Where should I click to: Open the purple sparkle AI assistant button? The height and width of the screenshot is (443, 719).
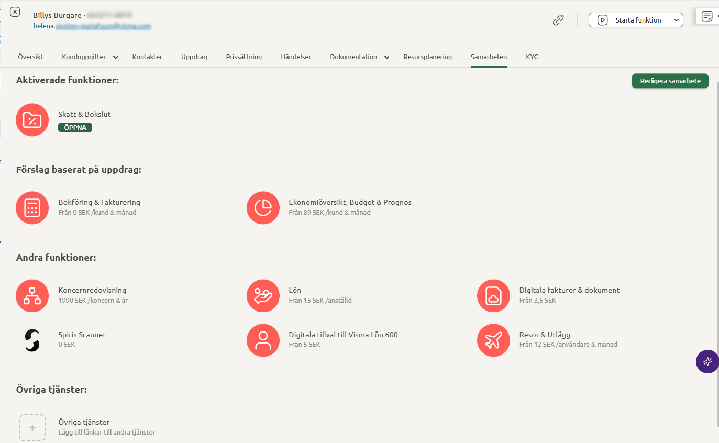(x=707, y=361)
